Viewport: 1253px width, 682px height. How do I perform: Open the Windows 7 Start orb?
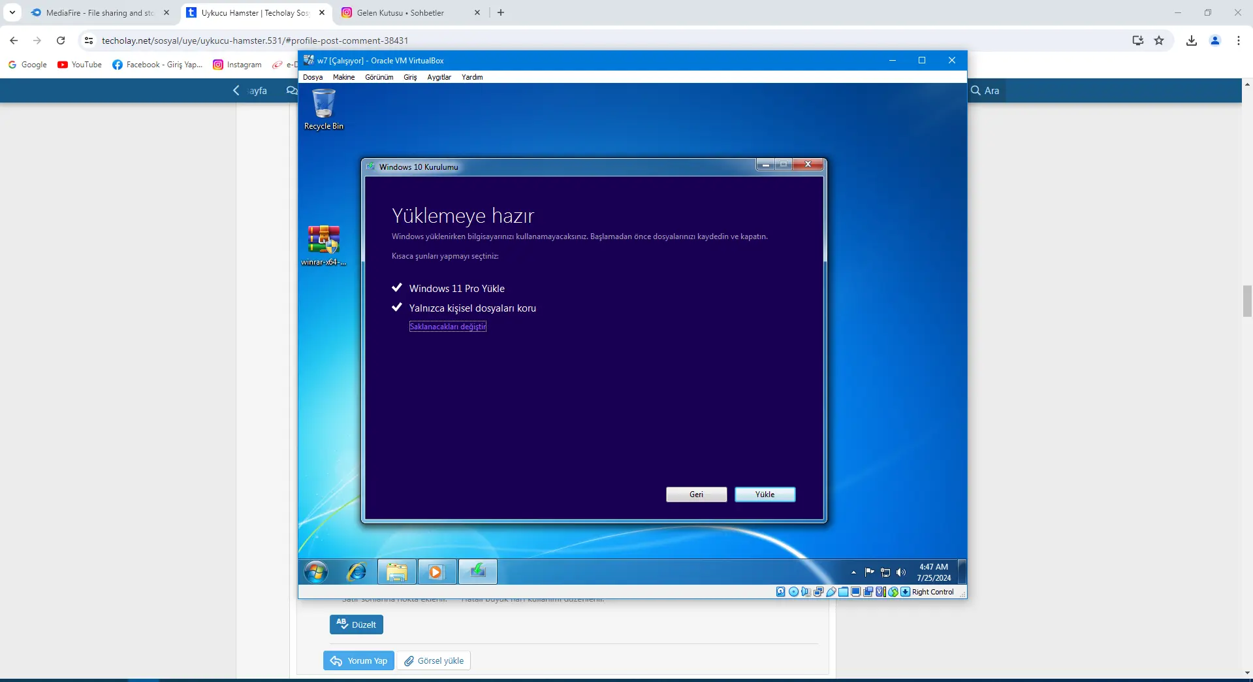[x=316, y=572]
